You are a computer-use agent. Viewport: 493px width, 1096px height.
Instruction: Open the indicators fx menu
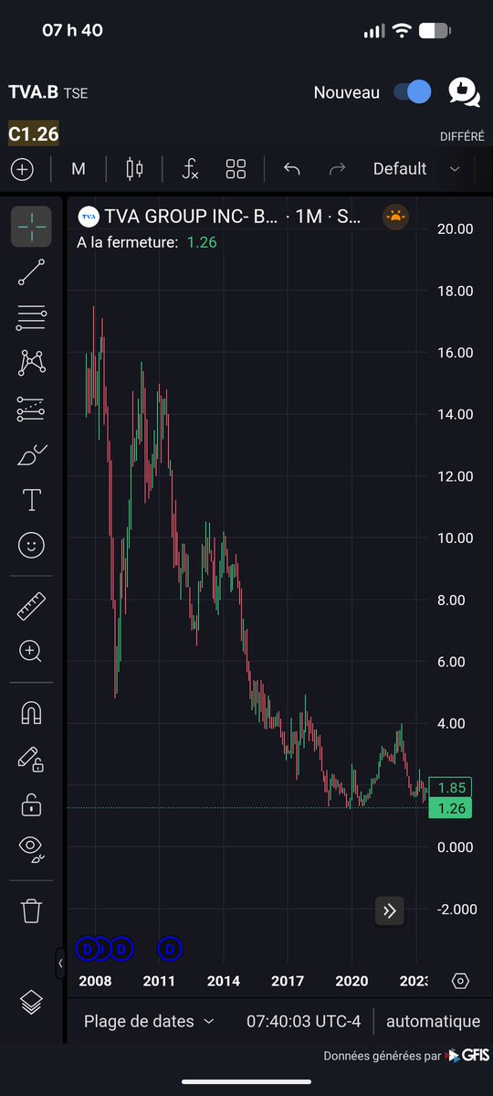[x=190, y=169]
